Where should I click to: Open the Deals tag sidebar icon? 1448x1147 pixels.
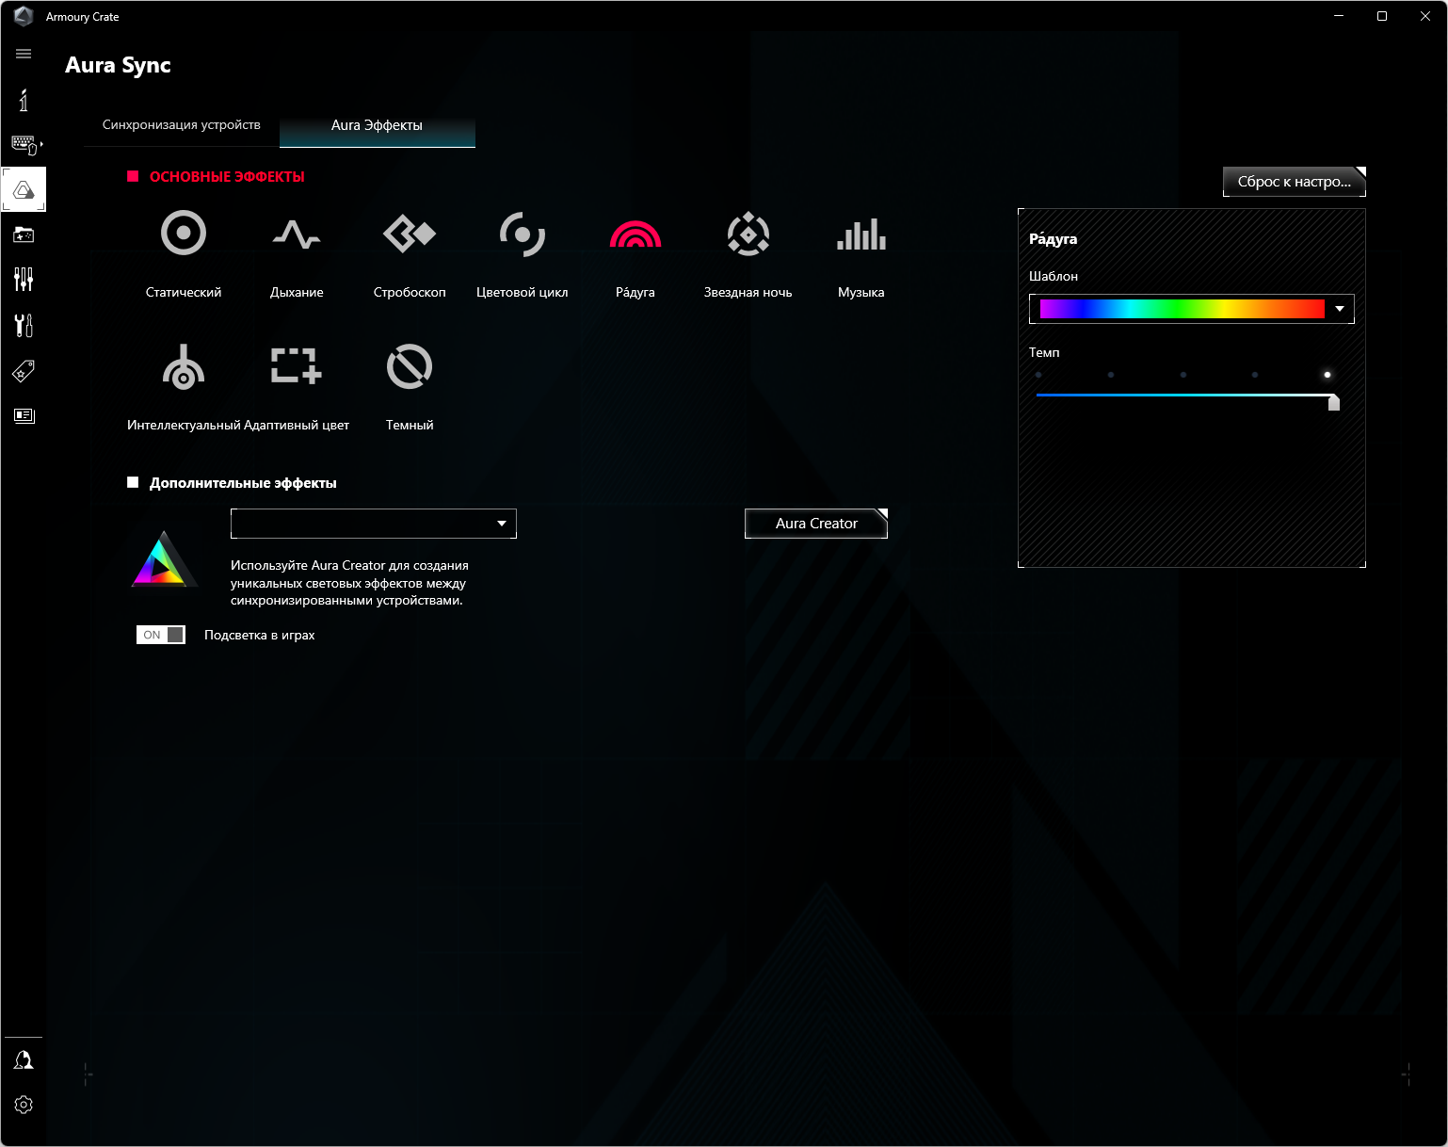(24, 371)
